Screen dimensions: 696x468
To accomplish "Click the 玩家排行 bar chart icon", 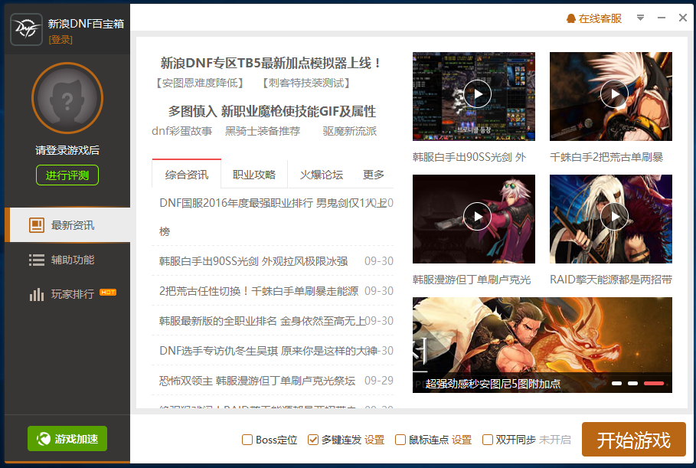I will [x=37, y=294].
